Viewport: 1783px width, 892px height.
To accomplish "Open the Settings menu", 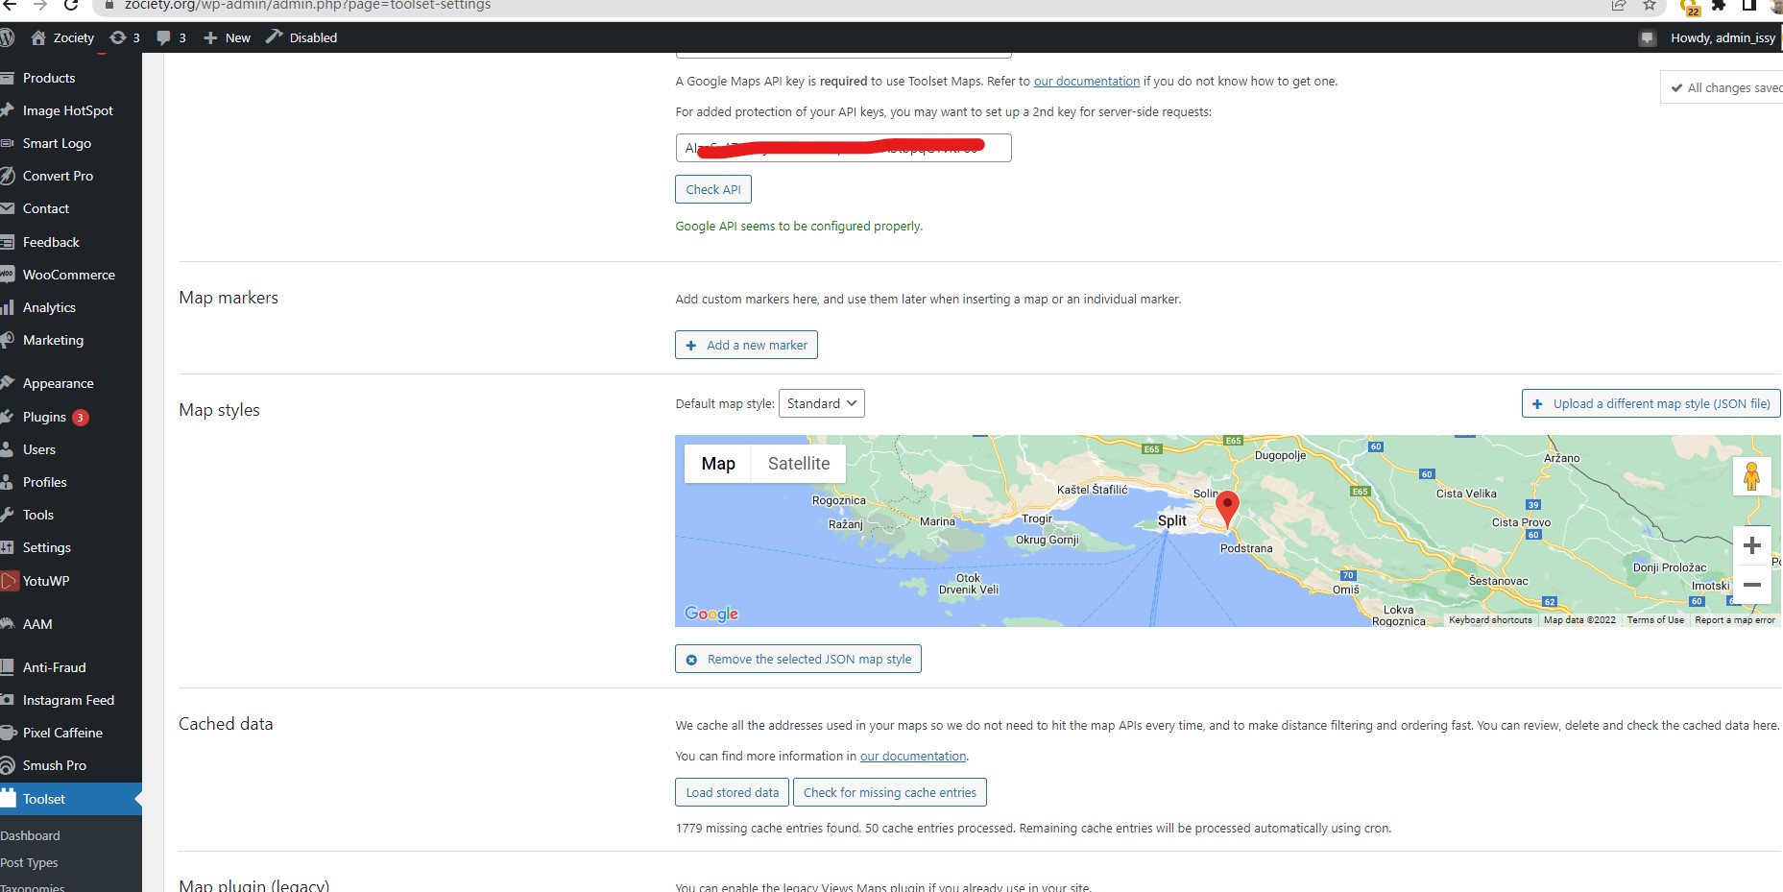I will (x=46, y=547).
